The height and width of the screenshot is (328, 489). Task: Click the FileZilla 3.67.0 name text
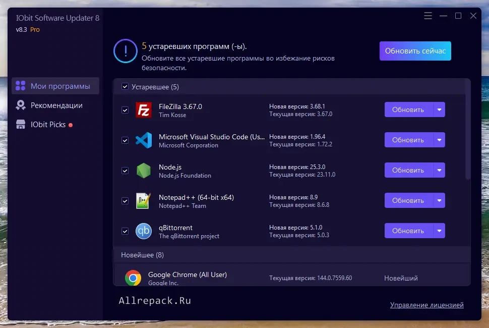click(x=180, y=106)
